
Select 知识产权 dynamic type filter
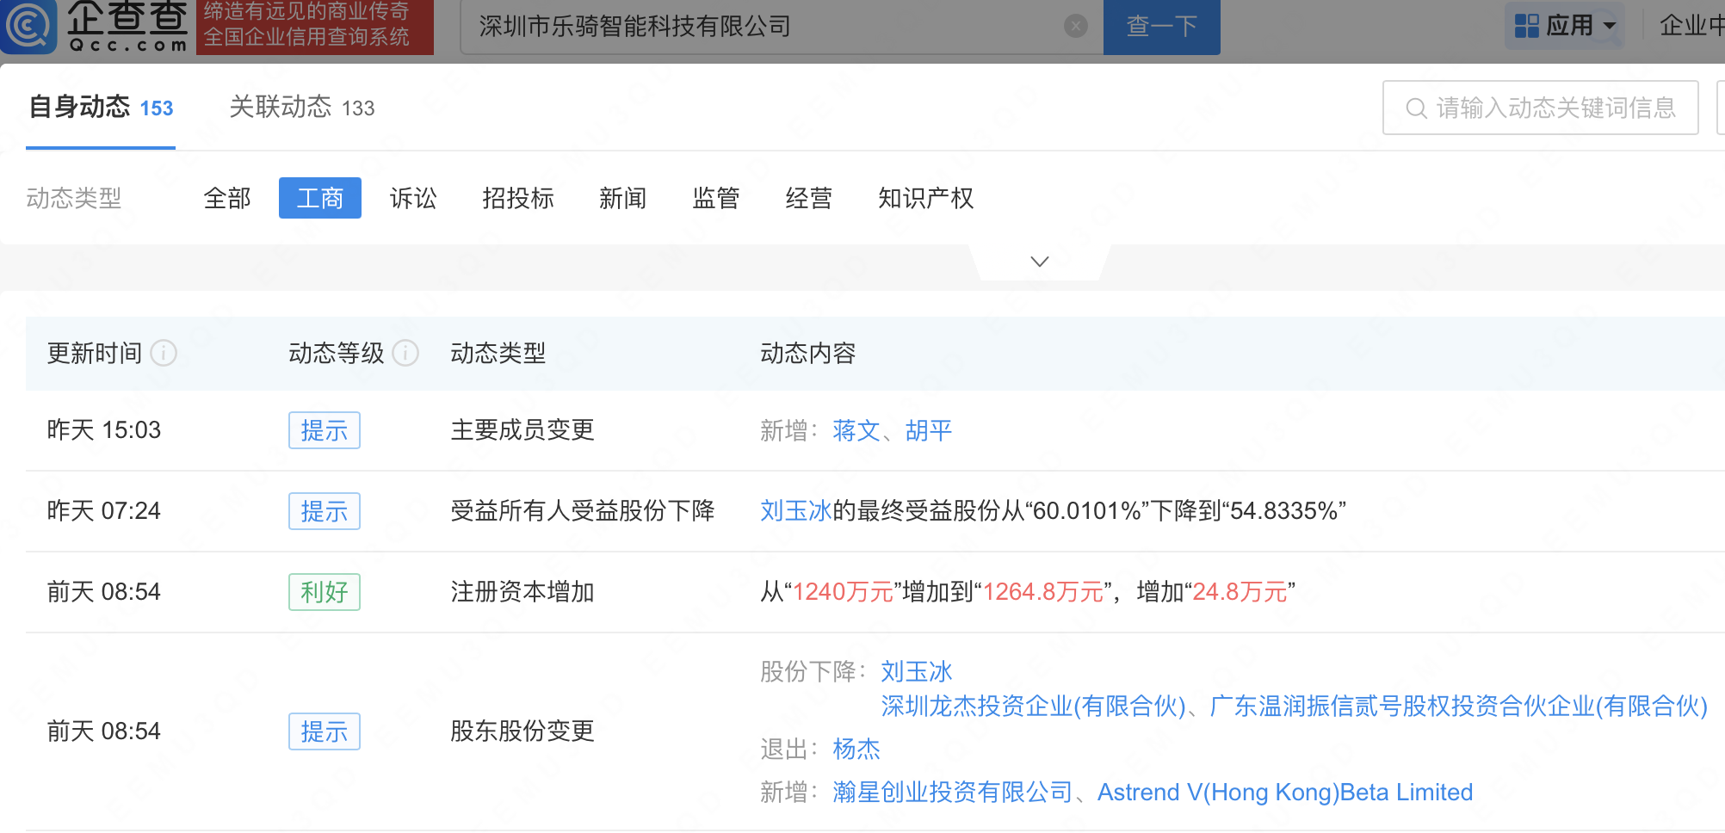tap(925, 199)
